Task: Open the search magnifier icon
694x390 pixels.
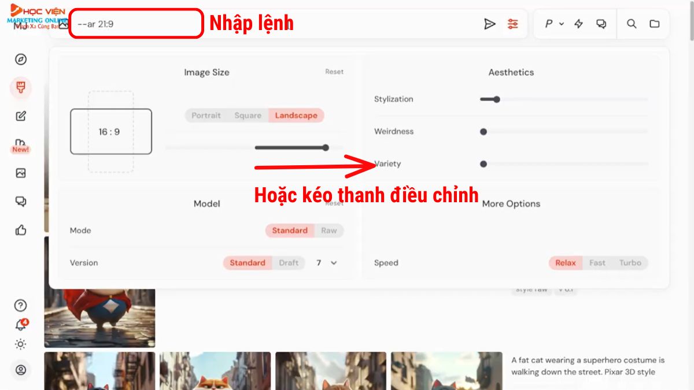Action: tap(632, 24)
